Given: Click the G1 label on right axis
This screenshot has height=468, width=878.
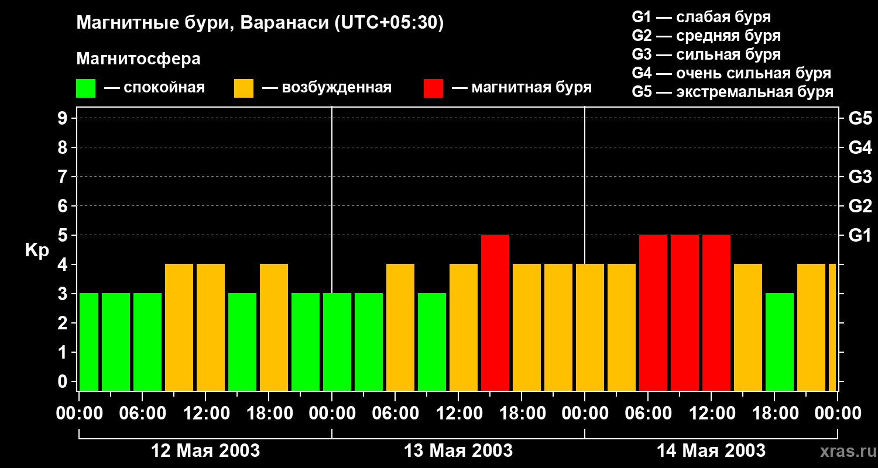Looking at the screenshot, I should click(860, 236).
